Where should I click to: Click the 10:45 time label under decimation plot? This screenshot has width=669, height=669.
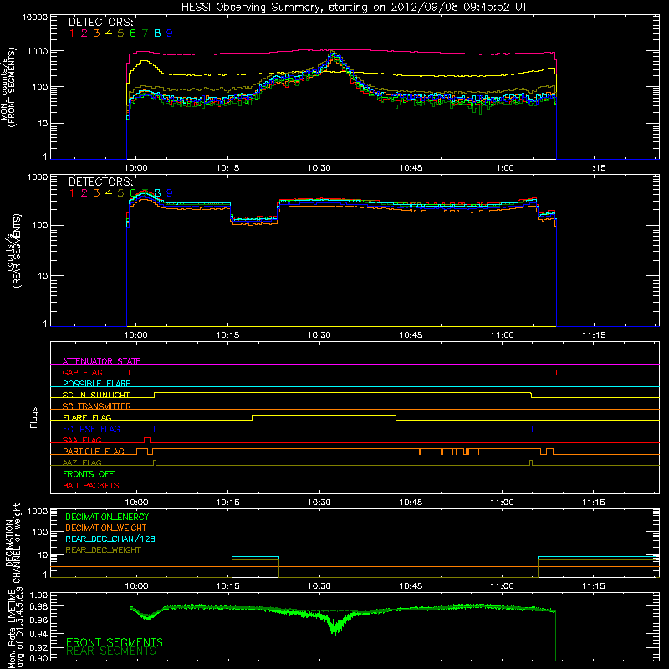click(411, 586)
